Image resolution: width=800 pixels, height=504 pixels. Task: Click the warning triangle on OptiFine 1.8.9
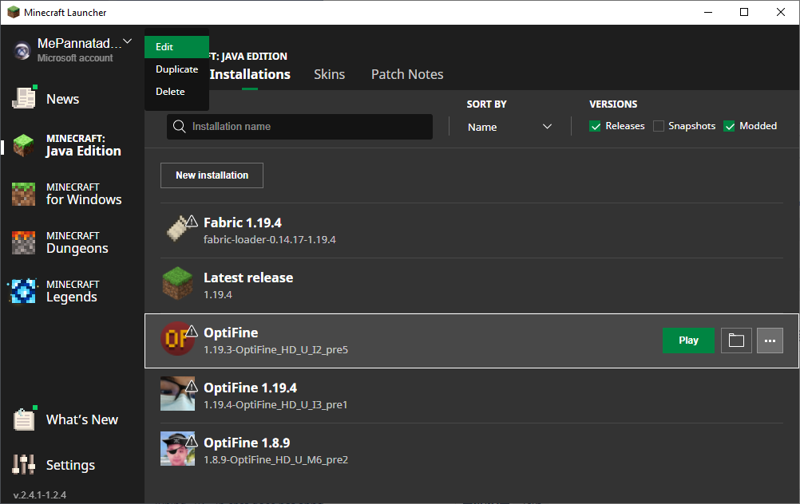[x=192, y=441]
